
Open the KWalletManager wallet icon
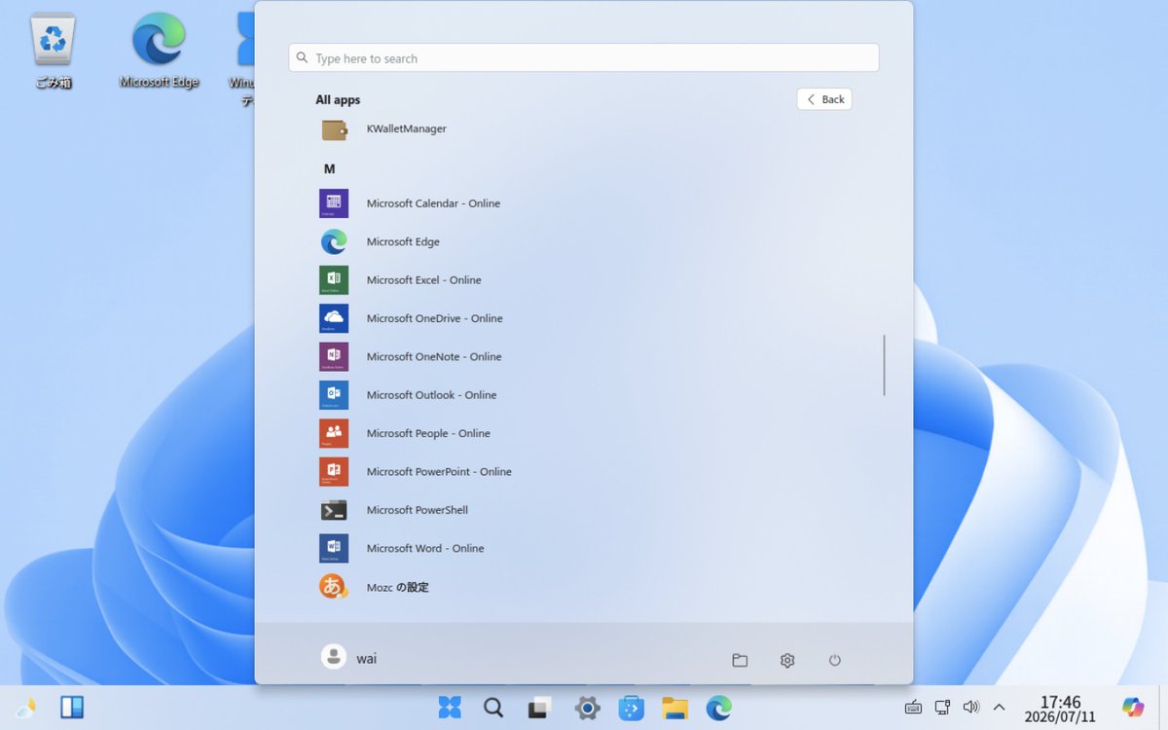tap(334, 129)
